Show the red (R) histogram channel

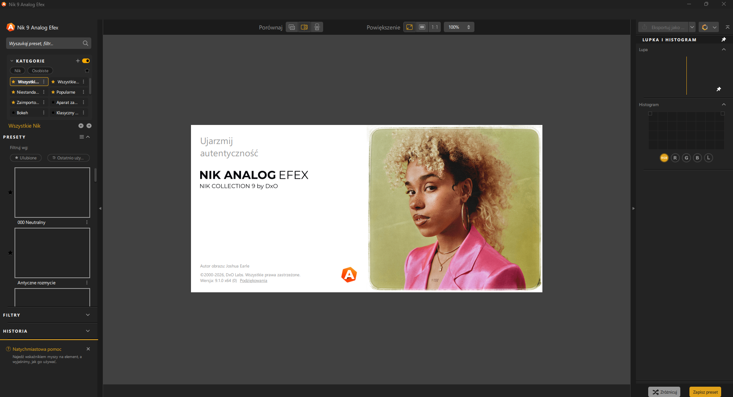tap(675, 158)
